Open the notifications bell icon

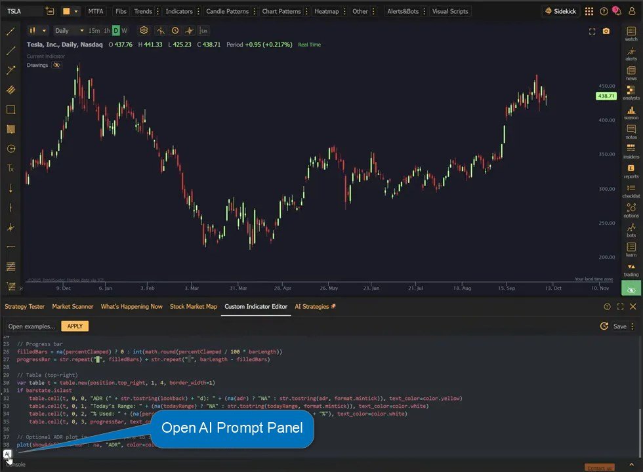coord(617,11)
